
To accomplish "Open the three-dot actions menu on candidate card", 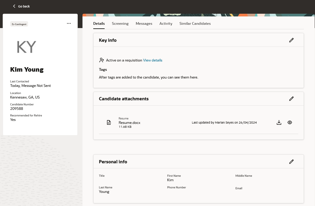I will coord(69,24).
